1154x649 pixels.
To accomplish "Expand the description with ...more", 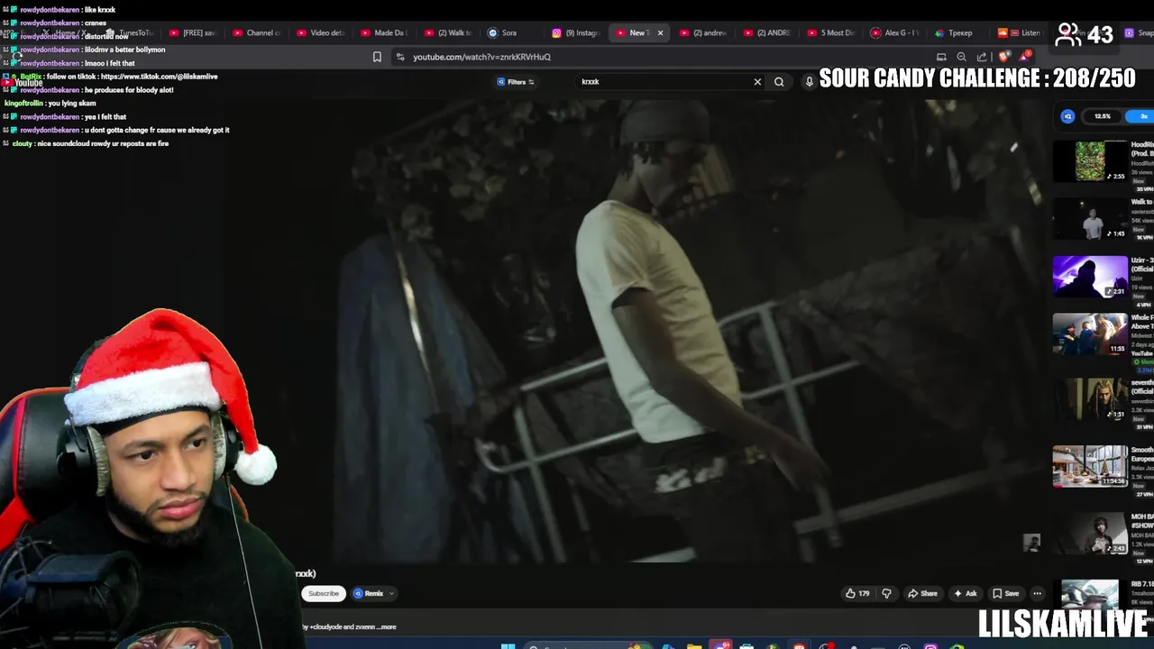I will point(385,626).
